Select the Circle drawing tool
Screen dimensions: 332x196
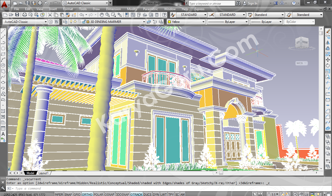click(x=3, y=65)
